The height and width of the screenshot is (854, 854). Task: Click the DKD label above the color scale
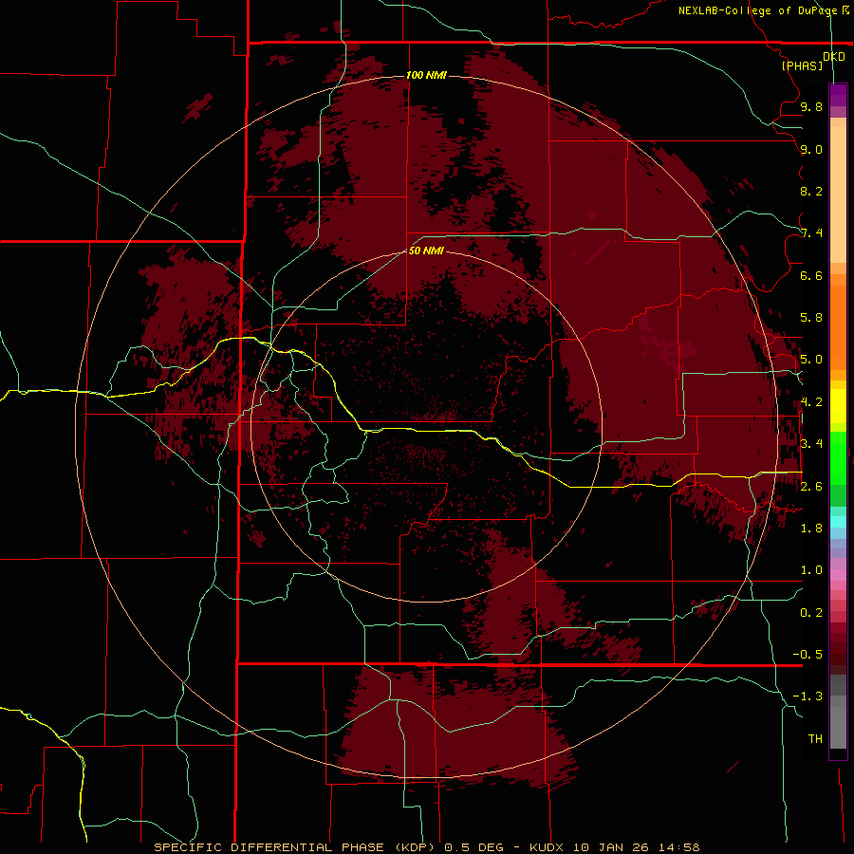point(834,57)
